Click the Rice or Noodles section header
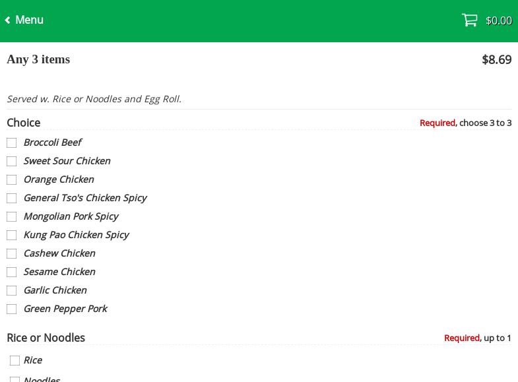The width and height of the screenshot is (518, 382). (46, 338)
